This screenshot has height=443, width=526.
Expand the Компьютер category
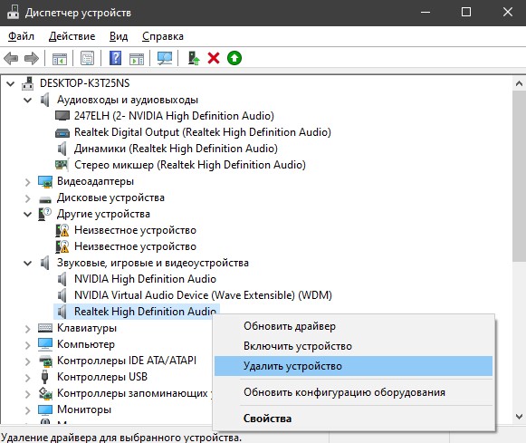[x=28, y=344]
